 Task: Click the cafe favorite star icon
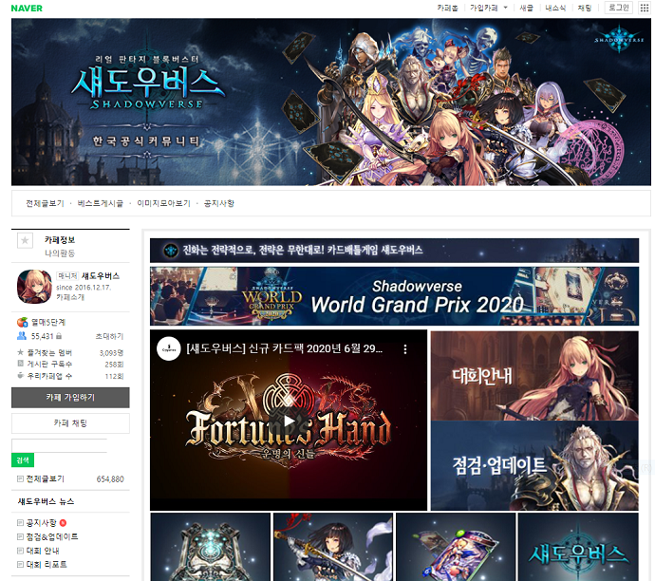[x=25, y=240]
